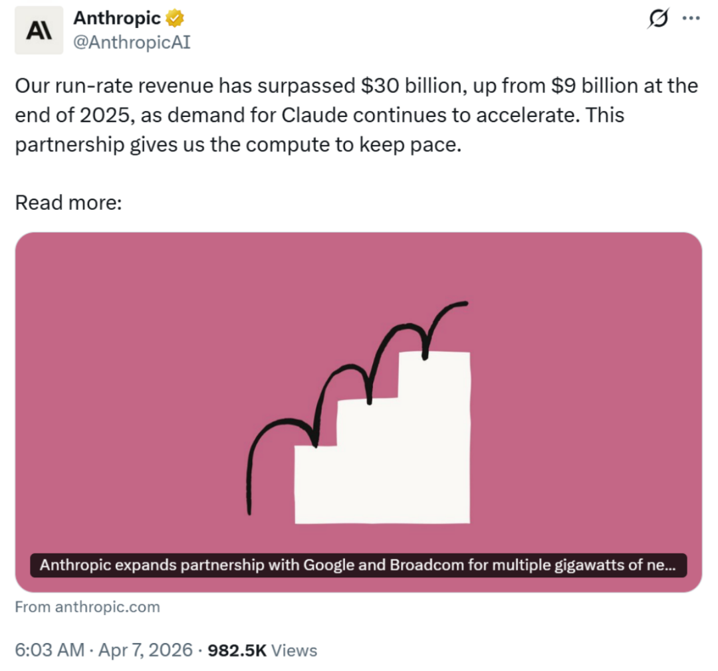Click the "From anthropic.com" source label
Screen dimensions: 718x671
[87, 607]
